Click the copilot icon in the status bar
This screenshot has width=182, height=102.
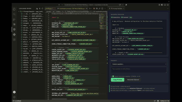158,101
